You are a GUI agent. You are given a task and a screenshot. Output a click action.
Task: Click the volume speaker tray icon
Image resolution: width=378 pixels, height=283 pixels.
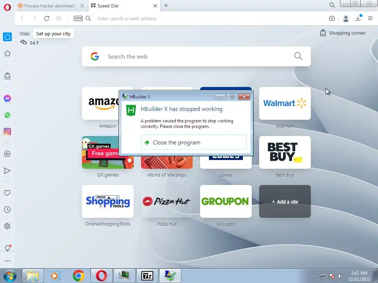(341, 276)
